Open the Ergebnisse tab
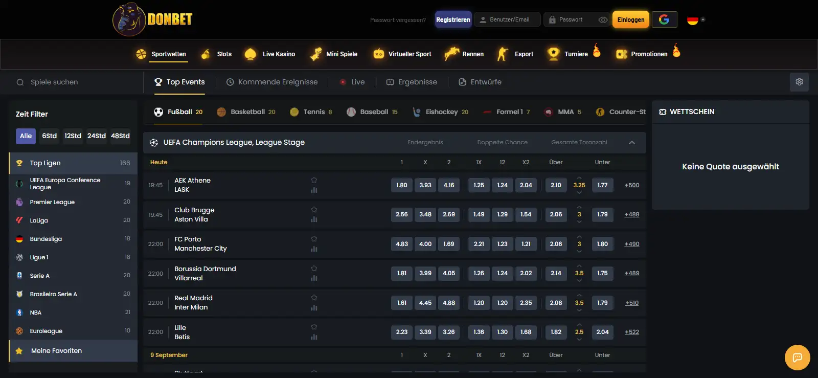818x378 pixels. point(412,82)
